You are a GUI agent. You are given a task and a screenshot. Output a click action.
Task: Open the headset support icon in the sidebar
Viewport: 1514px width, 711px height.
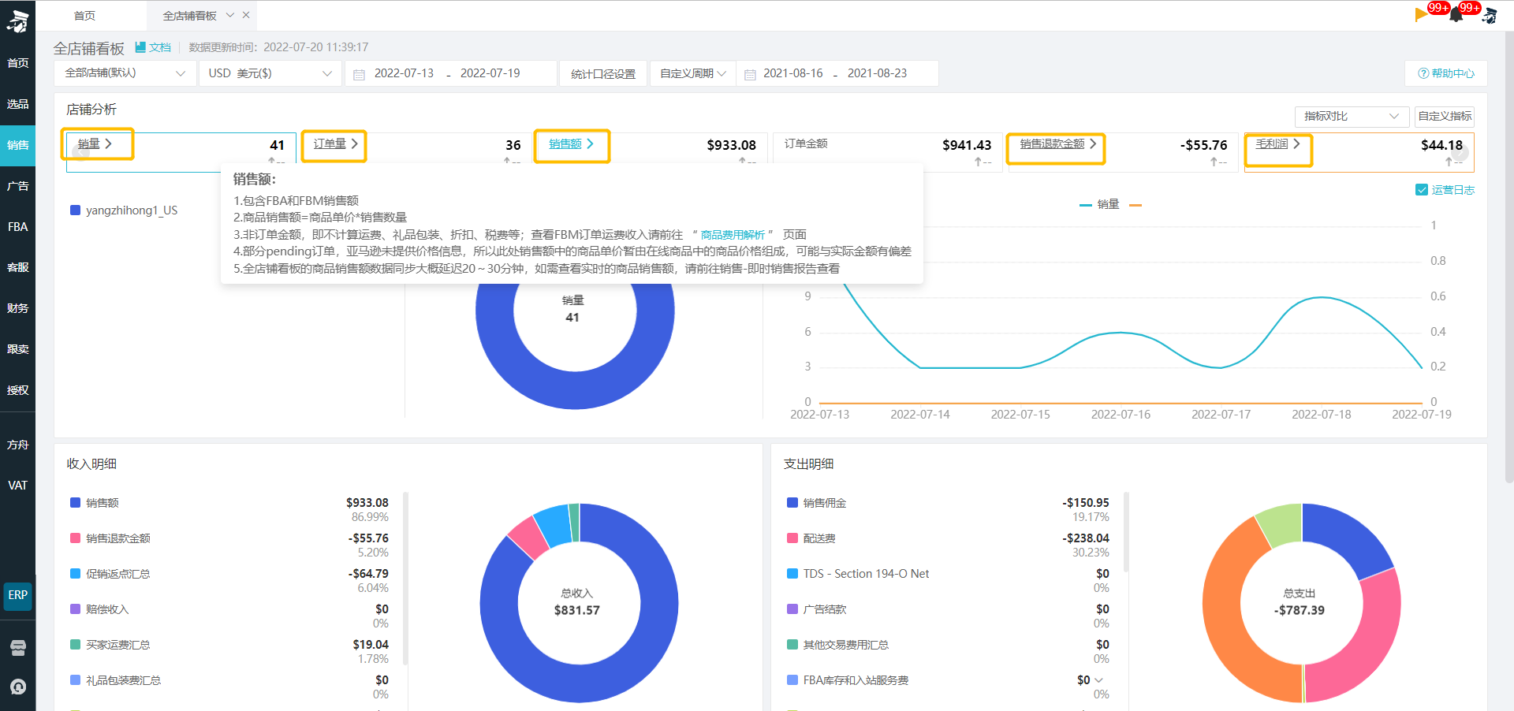coord(18,687)
